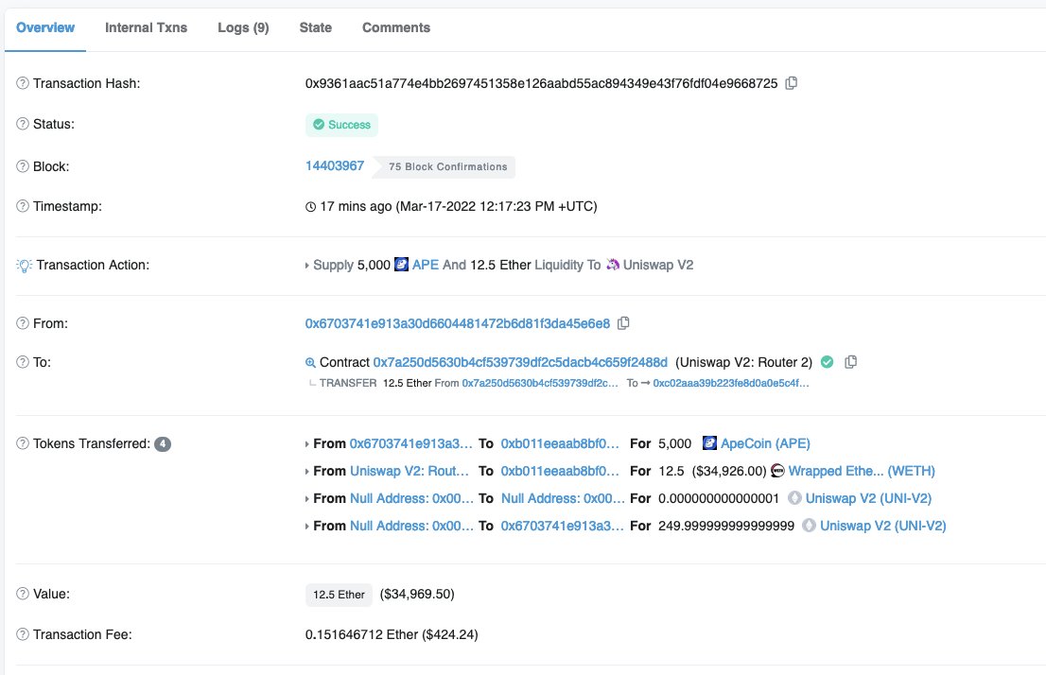The image size is (1046, 675).
Task: Click sender 0x6703741e913a3... in ApeCoin row
Action: 410,443
